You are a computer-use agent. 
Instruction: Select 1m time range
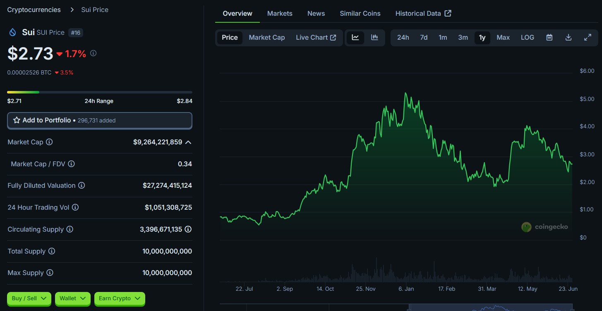click(x=443, y=37)
